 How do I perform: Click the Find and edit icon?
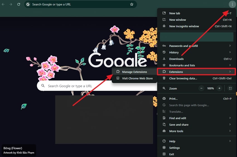(x=164, y=118)
